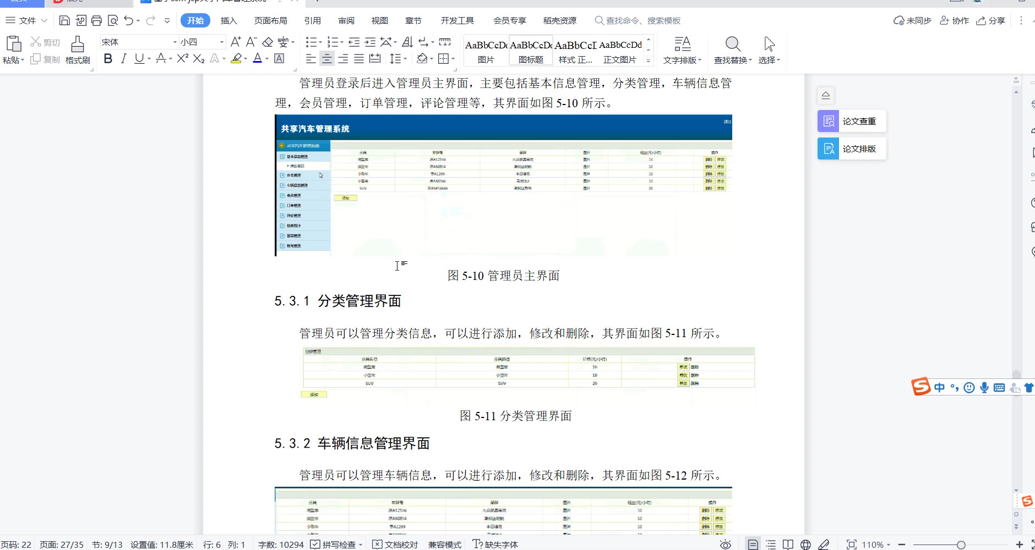Open the 文件 file menu
This screenshot has height=550, width=1035.
(27, 20)
